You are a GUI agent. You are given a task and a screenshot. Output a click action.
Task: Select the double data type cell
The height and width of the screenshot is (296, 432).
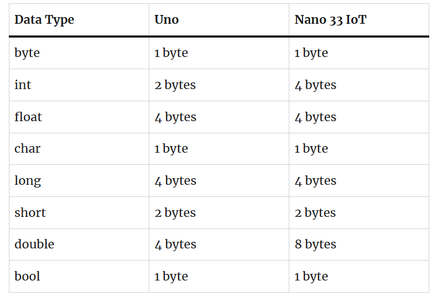[x=34, y=244]
